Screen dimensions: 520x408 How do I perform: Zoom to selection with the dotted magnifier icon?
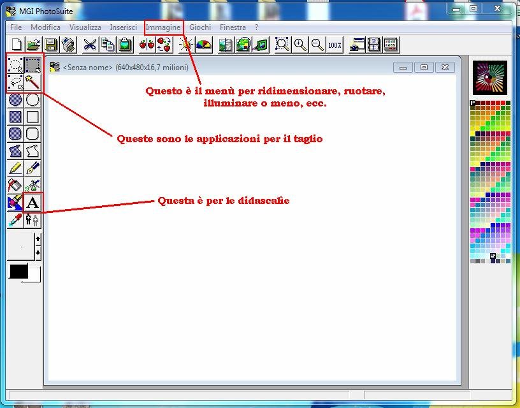point(282,45)
